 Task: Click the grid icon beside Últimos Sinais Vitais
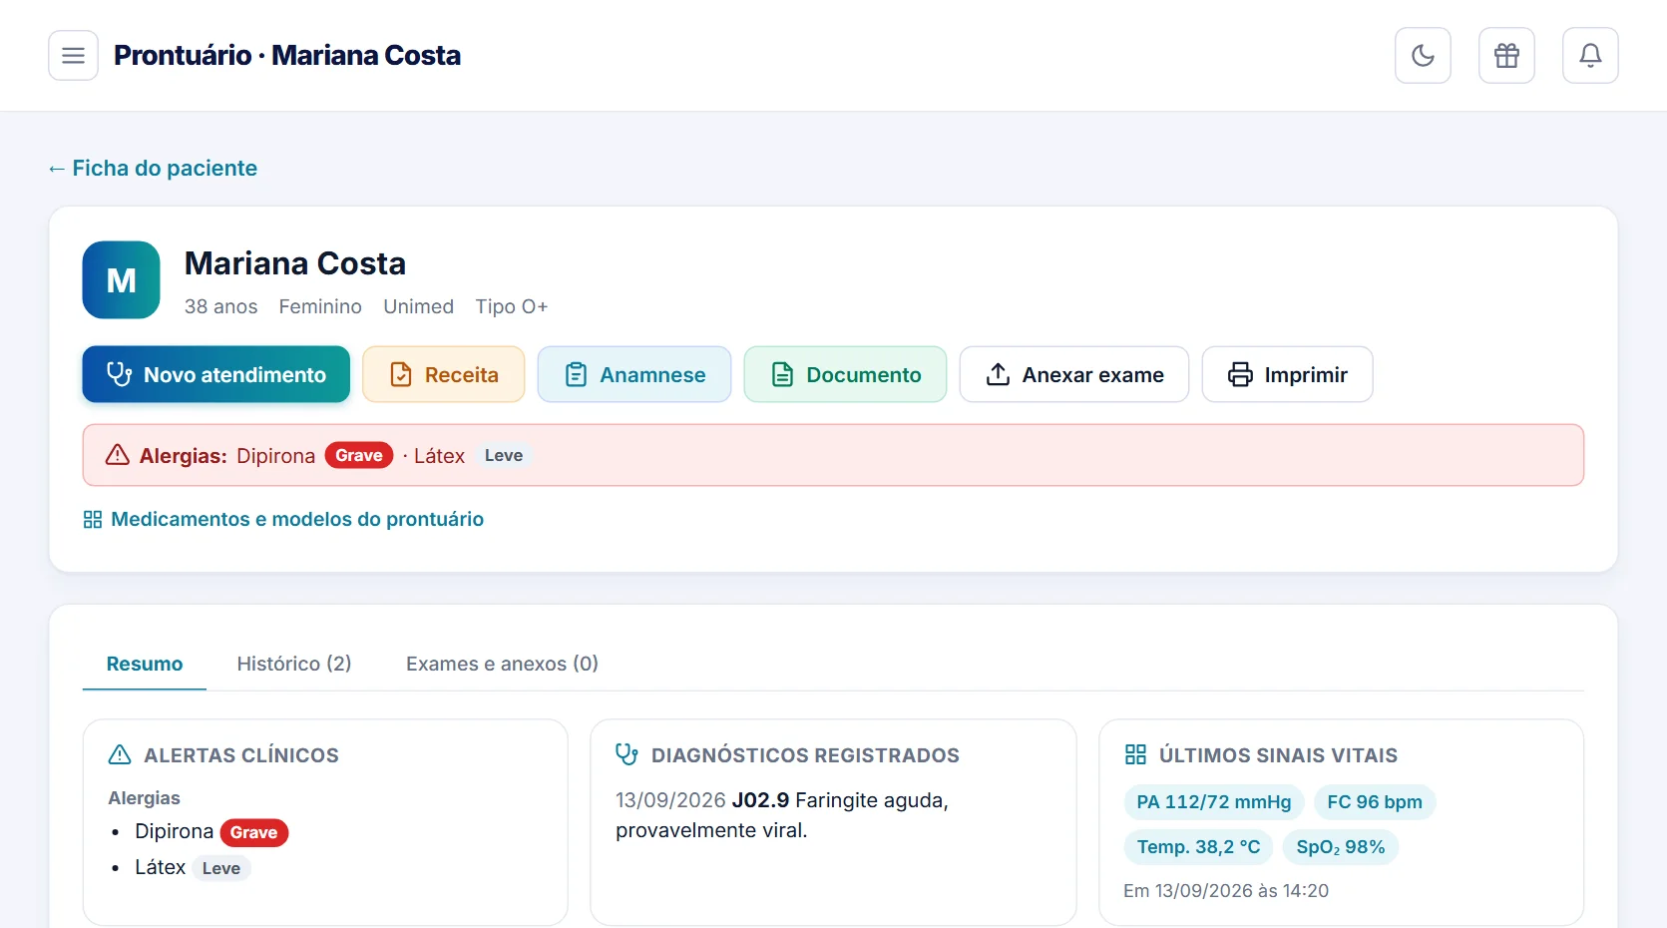coord(1135,754)
